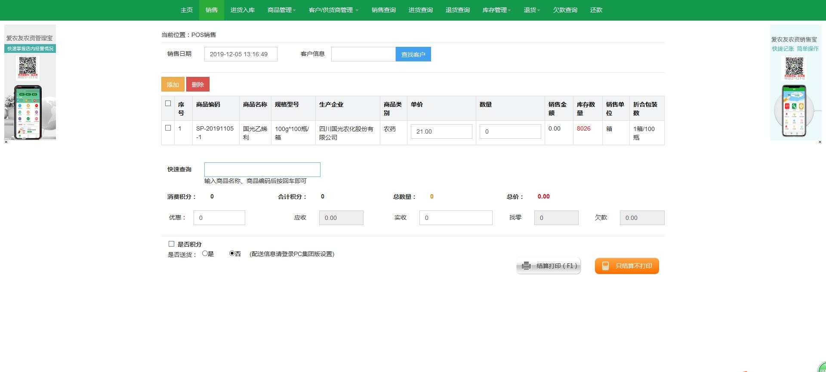Click the 数量 field for 国光乙烯利
This screenshot has width=826, height=372.
[x=510, y=131]
